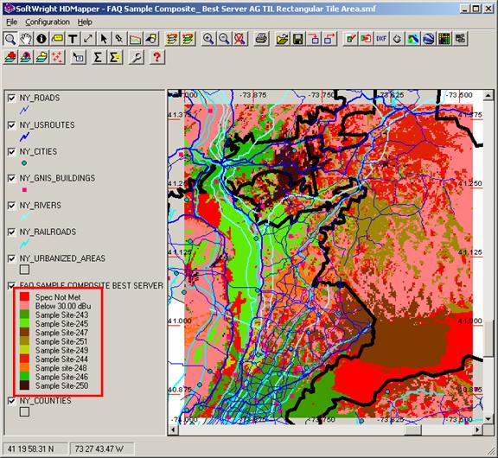This screenshot has width=498, height=458.
Task: Click the sigma summation icon
Action: (x=99, y=57)
